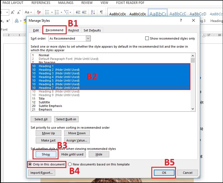Click the Grow Font icon in ribbon
This screenshot has height=183, width=223.
[13, 12]
